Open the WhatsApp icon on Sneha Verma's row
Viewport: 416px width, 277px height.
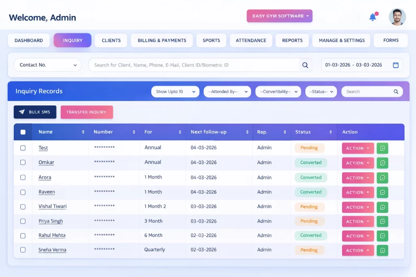coord(382,250)
